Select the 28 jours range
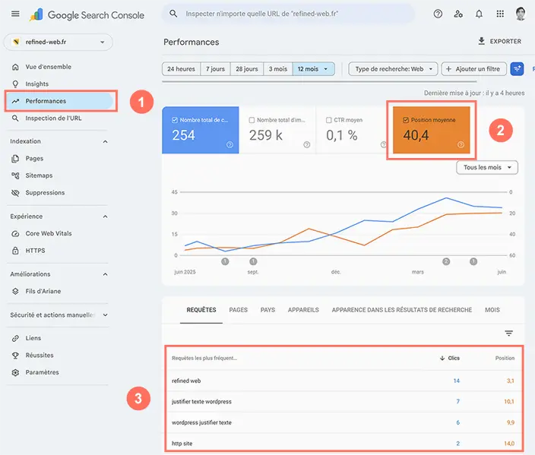535x455 pixels. pyautogui.click(x=247, y=69)
